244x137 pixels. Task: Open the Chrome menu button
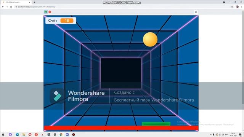coord(241,7)
